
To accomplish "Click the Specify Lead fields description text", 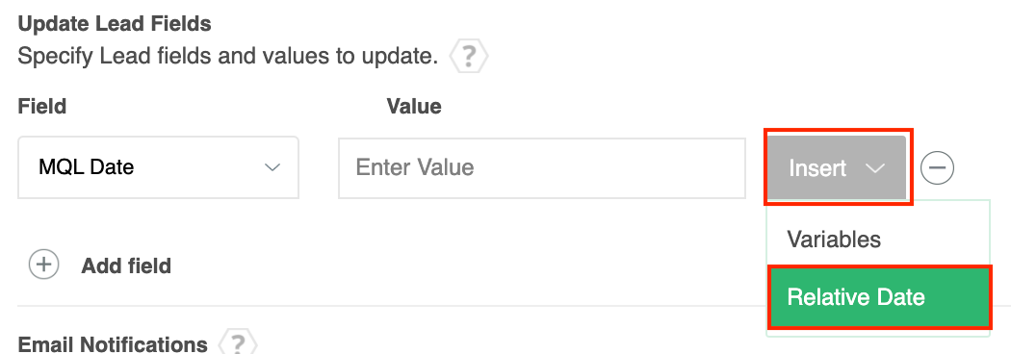I will point(227,57).
